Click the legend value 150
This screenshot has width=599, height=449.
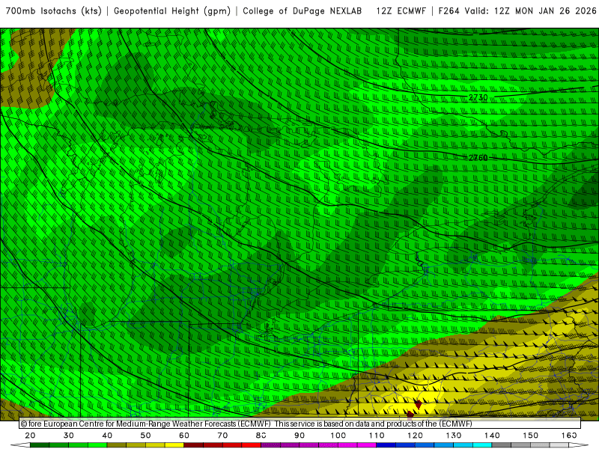point(531,436)
